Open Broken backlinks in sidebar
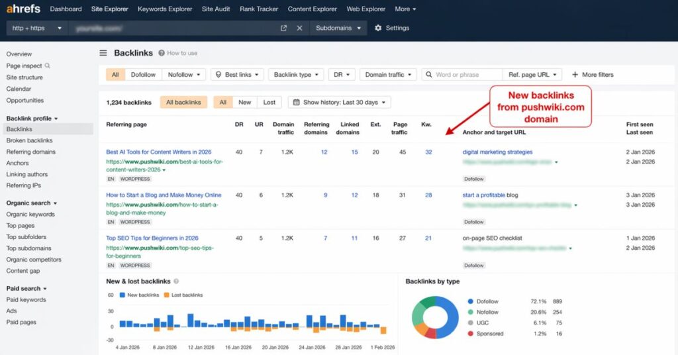Image resolution: width=678 pixels, height=355 pixels. click(29, 140)
